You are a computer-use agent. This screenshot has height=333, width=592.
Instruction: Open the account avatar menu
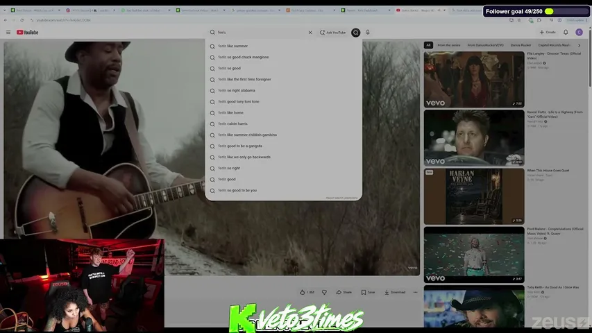tap(579, 33)
